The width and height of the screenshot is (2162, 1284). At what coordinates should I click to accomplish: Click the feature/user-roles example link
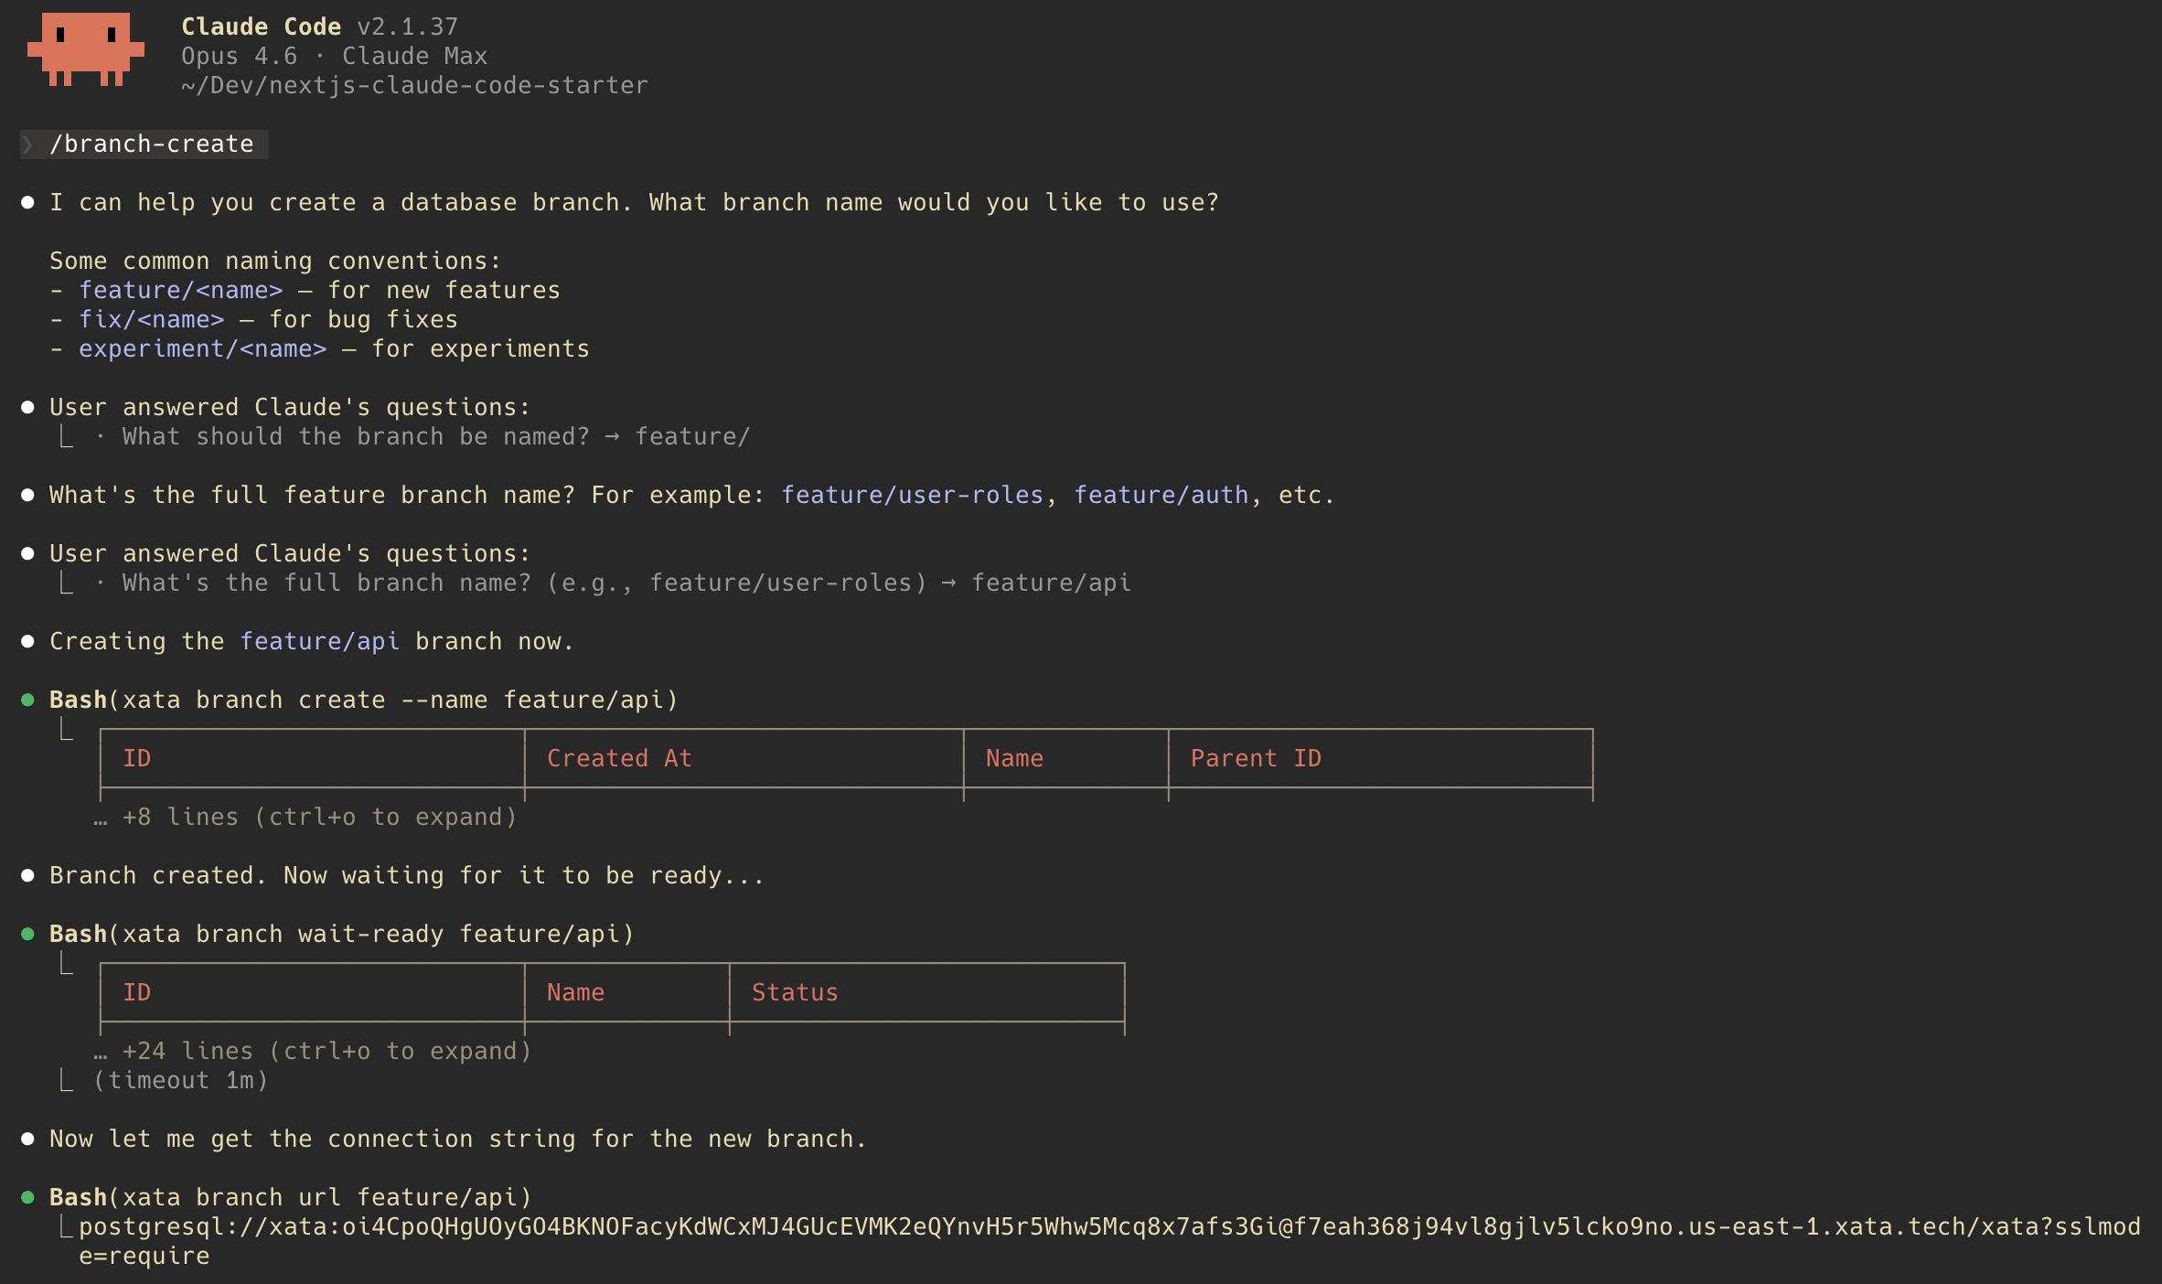[912, 496]
